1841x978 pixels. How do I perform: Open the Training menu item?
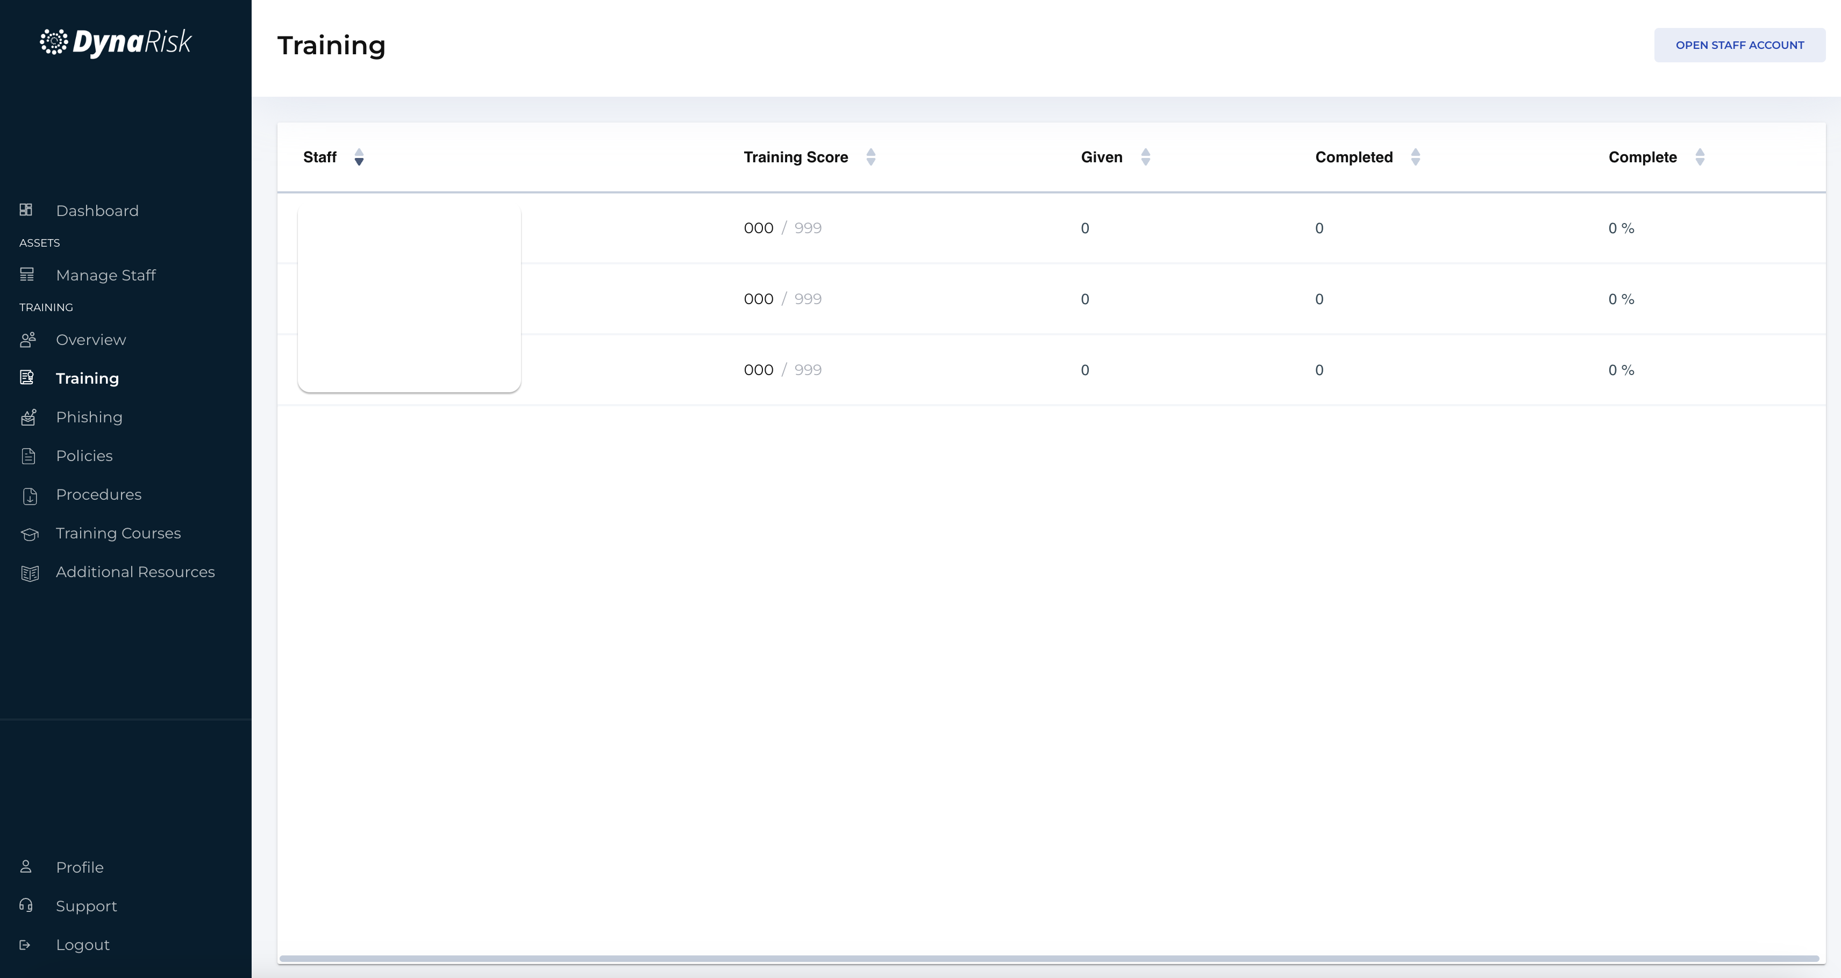[87, 379]
